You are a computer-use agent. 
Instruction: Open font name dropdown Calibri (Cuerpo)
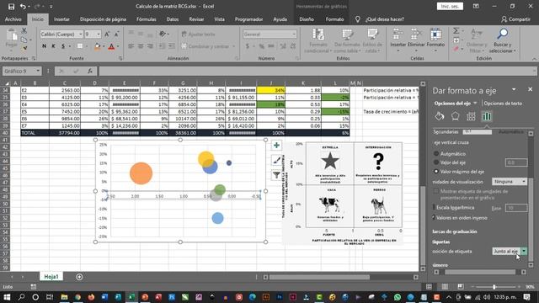pos(81,34)
